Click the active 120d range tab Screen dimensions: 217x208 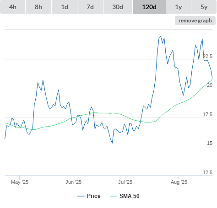149,7
